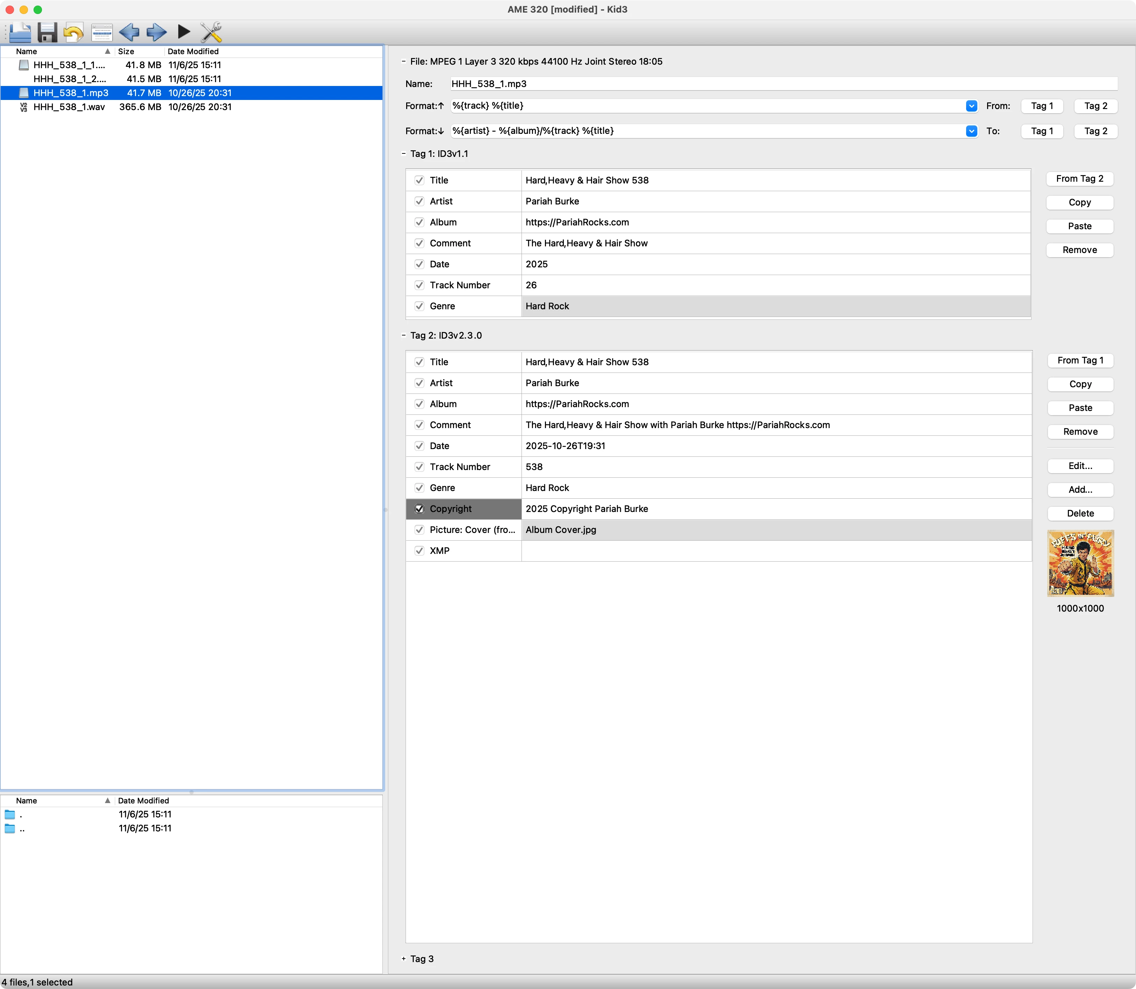
Task: Click the floppy disk Save icon
Action: point(48,32)
